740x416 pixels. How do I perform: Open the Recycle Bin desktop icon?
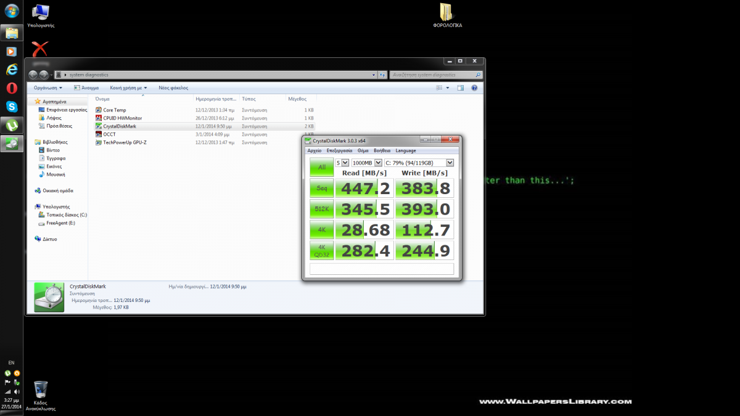[41, 396]
